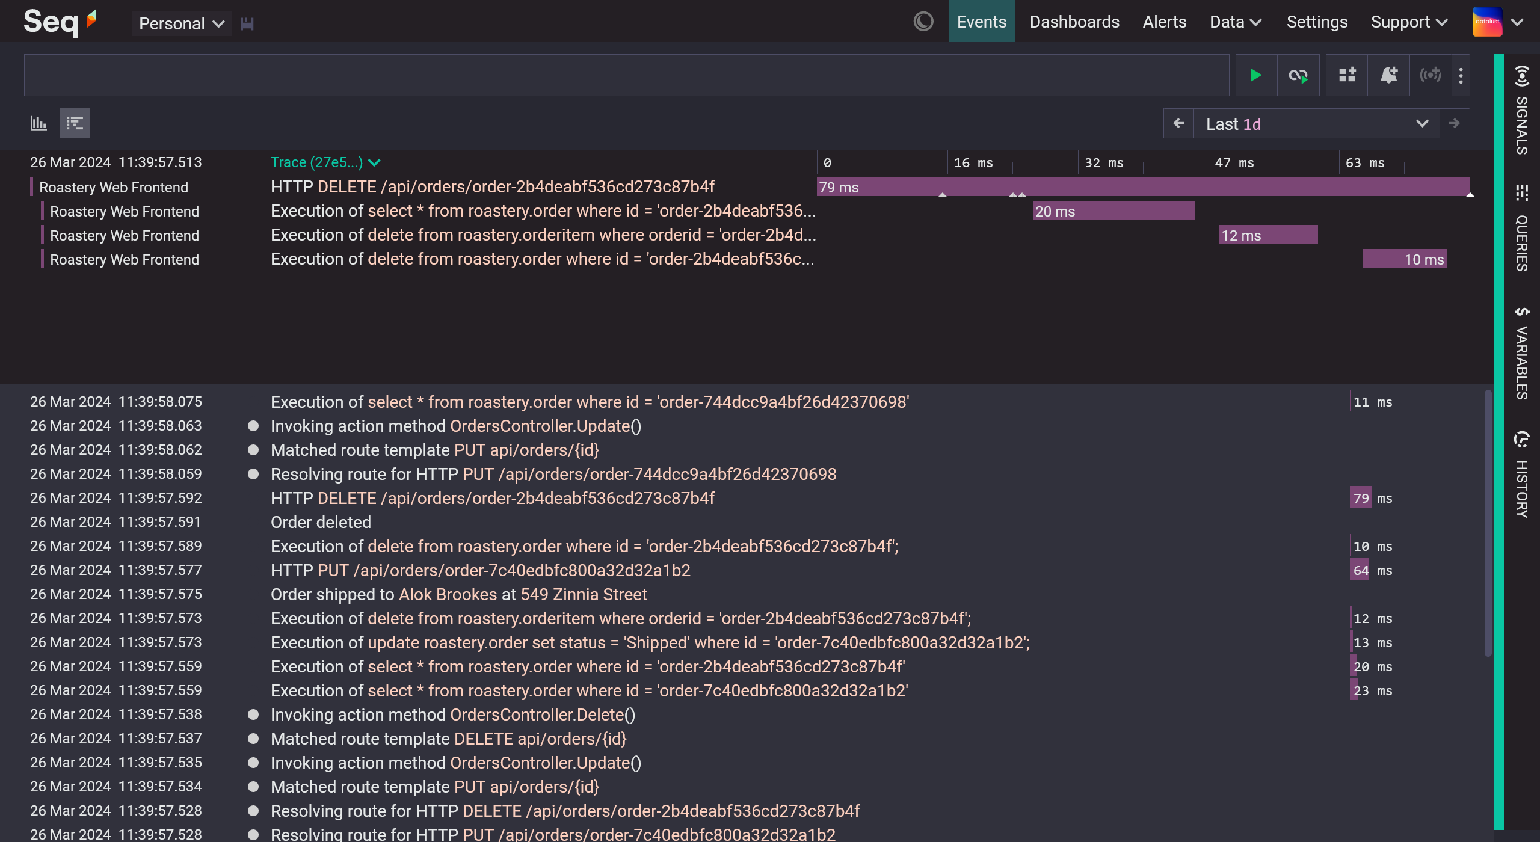Expand the Support menu
Image resolution: width=1540 pixels, height=842 pixels.
click(1409, 22)
